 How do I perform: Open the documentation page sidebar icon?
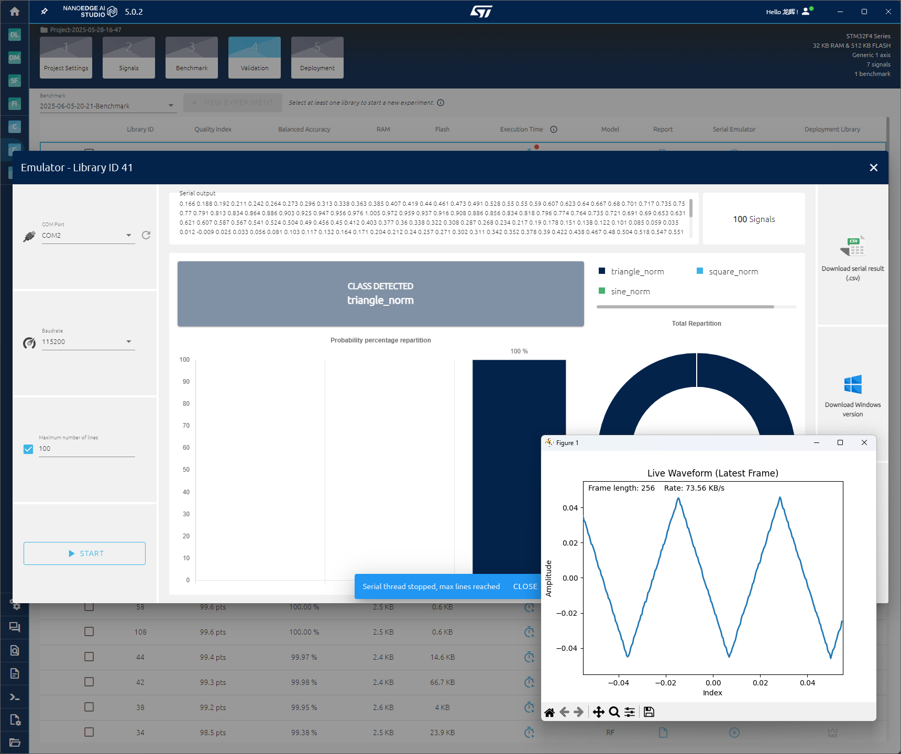point(15,673)
